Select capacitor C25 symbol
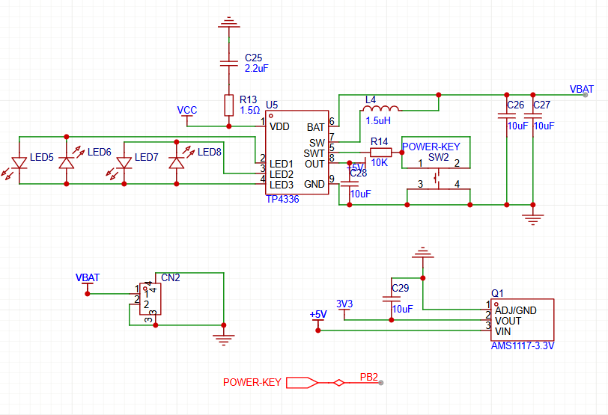 229,63
